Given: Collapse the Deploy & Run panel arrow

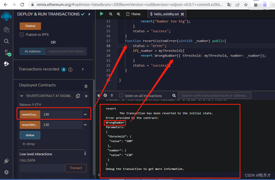Looking at the screenshot, I should pos(89,14).
